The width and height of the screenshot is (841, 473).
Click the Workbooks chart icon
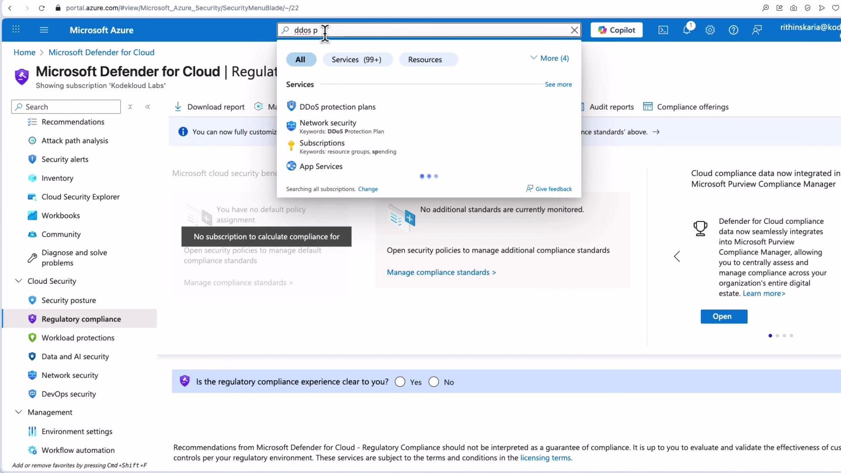(32, 215)
